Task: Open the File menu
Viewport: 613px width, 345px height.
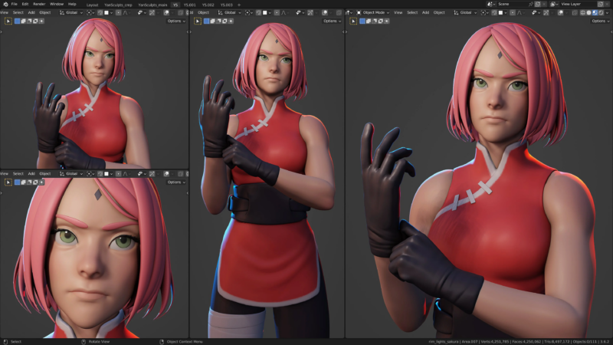Action: [15, 4]
